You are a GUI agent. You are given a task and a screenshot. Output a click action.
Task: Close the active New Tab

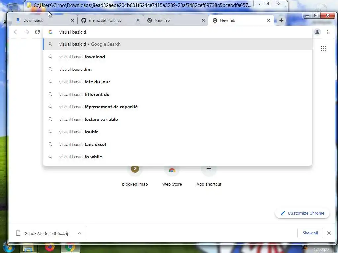point(269,20)
